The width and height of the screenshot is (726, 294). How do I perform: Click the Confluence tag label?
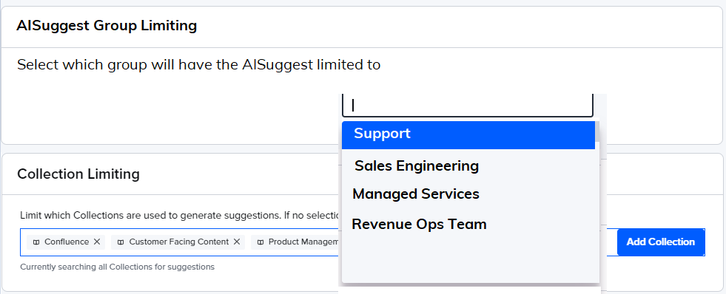tap(67, 242)
